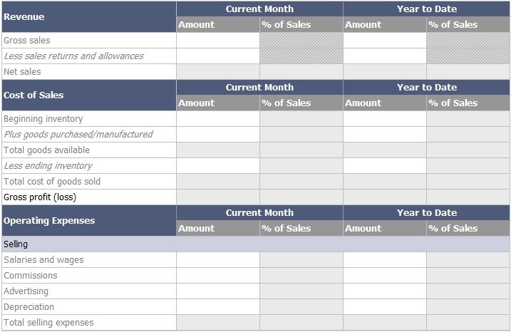Select Salaries and wages Current Month amount cell
Screen dimensions: 511x332
217,259
